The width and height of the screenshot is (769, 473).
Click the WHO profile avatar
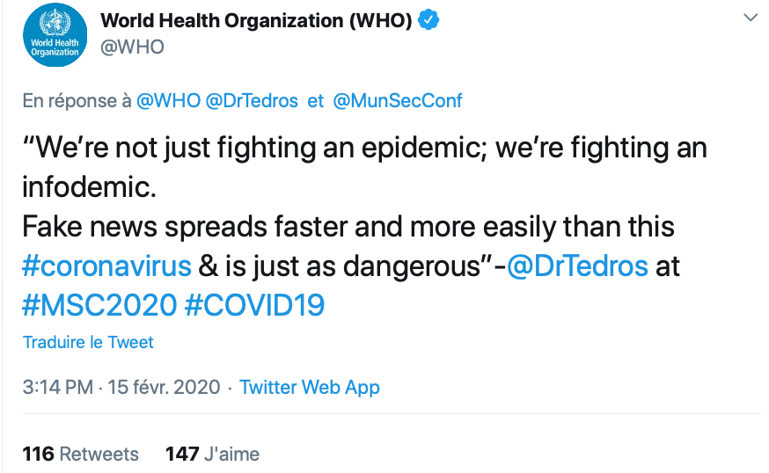click(x=55, y=34)
